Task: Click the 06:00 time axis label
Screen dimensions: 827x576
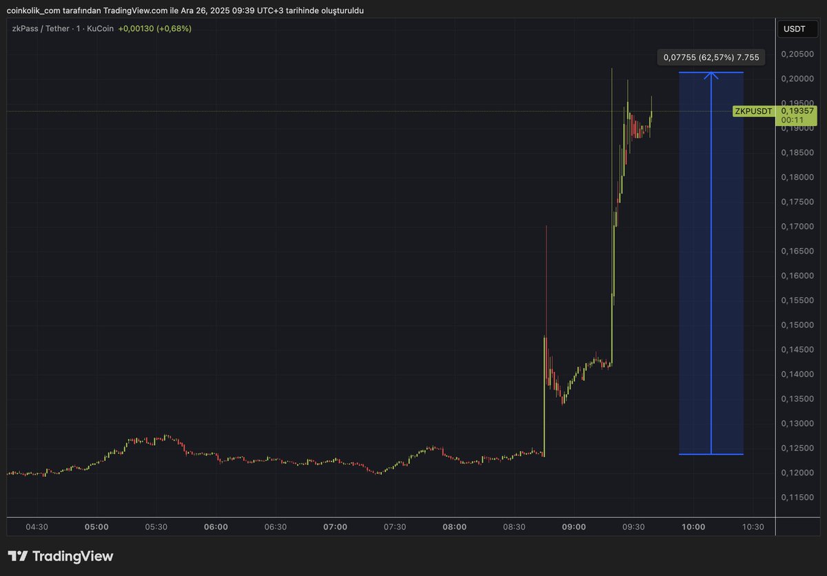Action: (216, 527)
